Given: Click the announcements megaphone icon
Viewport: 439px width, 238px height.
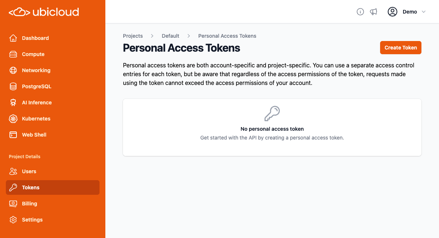Looking at the screenshot, I should pyautogui.click(x=374, y=12).
